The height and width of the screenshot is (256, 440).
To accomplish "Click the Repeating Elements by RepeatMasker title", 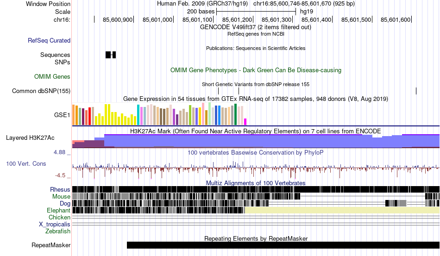I will pos(256,238).
